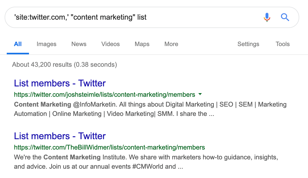
Task: Click the joshsteimle content-marketing members URL
Action: coord(105,94)
